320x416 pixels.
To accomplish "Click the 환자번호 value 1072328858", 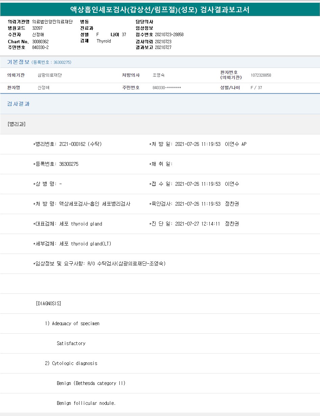I will click(x=261, y=75).
